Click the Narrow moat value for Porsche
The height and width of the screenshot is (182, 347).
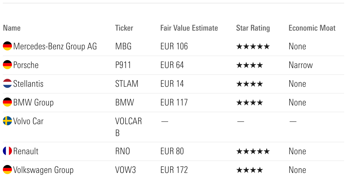301,65
